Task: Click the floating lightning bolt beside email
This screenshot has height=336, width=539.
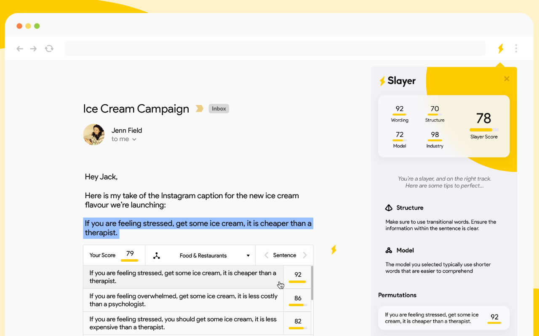Action: pyautogui.click(x=334, y=250)
